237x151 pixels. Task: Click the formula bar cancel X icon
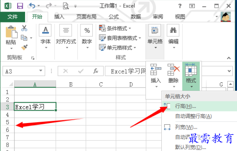pyautogui.click(x=65, y=71)
